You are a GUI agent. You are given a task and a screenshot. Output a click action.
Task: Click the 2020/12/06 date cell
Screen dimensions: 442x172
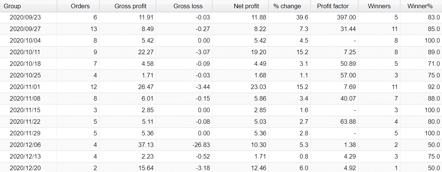(x=26, y=145)
